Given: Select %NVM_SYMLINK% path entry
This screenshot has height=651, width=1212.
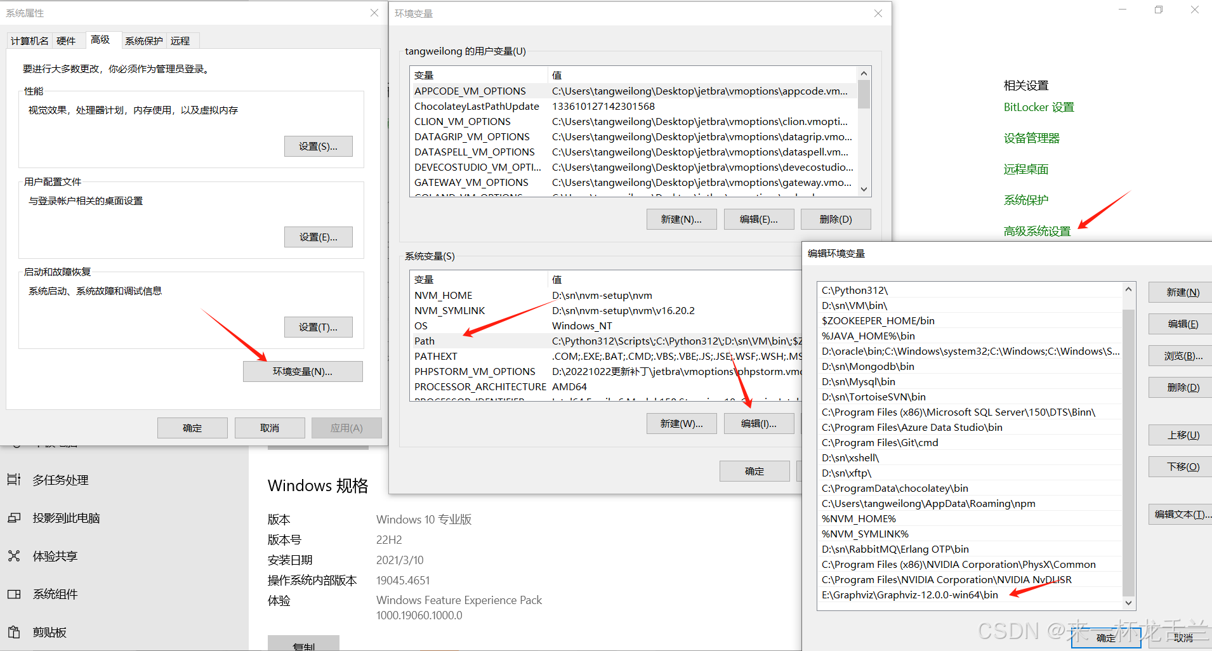Looking at the screenshot, I should point(970,534).
